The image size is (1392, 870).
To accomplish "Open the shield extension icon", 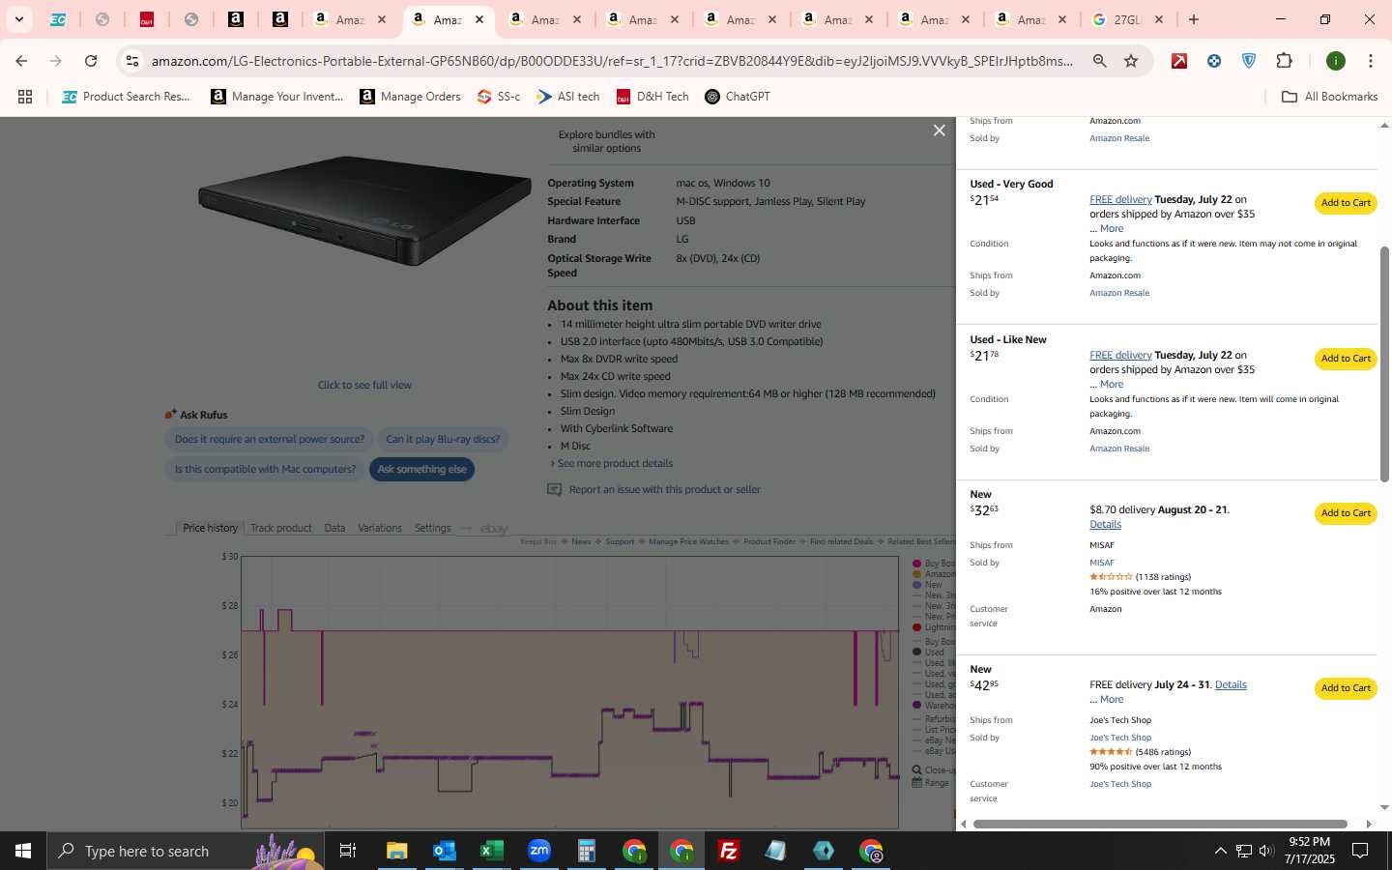I will [x=1249, y=61].
